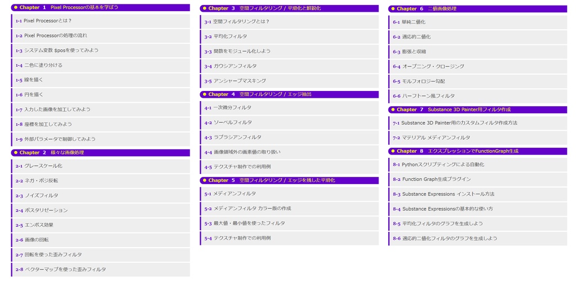
Task: Open 1-9 外部パラメータで制御してみよう
Action: tap(101, 139)
